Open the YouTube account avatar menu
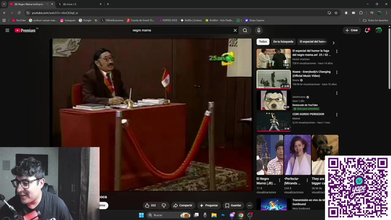 point(378,30)
